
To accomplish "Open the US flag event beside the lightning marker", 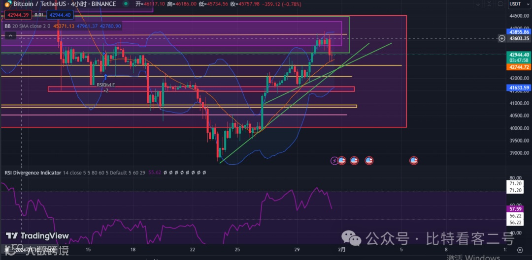I will (x=342, y=160).
